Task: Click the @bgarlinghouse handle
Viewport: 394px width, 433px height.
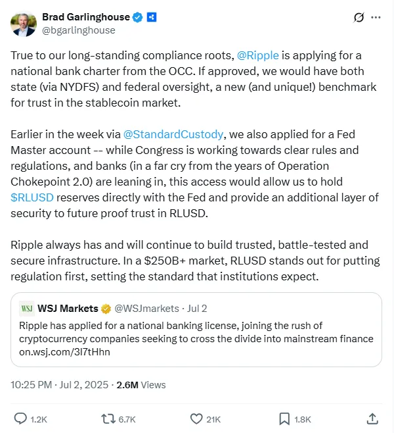Action: pos(78,30)
